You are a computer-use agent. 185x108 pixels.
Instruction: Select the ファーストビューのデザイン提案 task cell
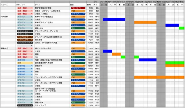(x=52, y=78)
